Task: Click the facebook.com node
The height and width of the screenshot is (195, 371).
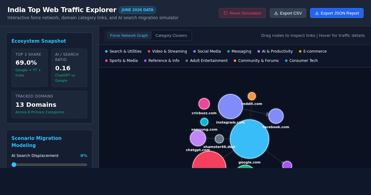Action: 276,116
